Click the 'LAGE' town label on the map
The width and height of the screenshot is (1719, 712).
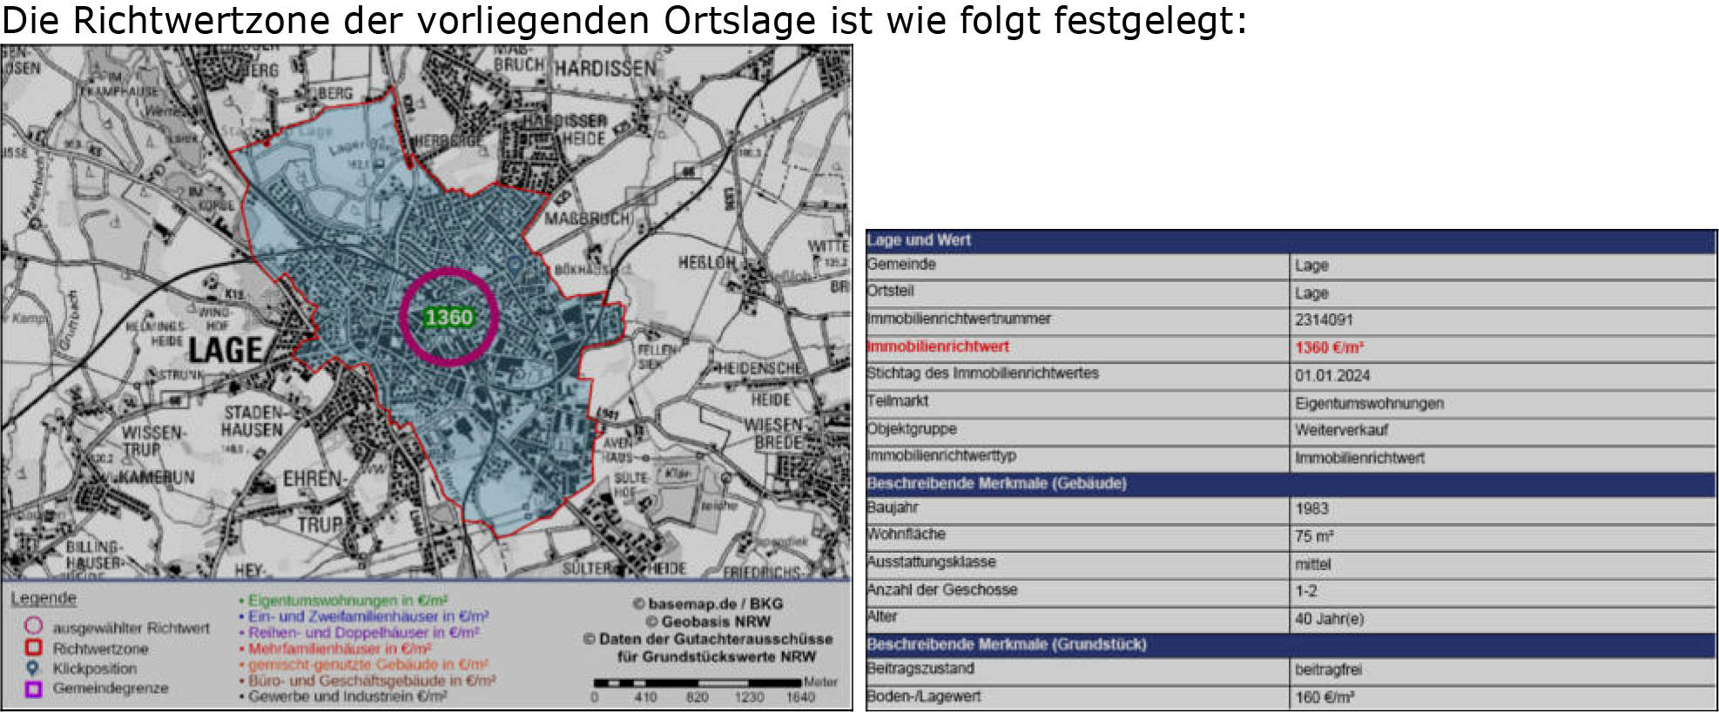pyautogui.click(x=226, y=351)
